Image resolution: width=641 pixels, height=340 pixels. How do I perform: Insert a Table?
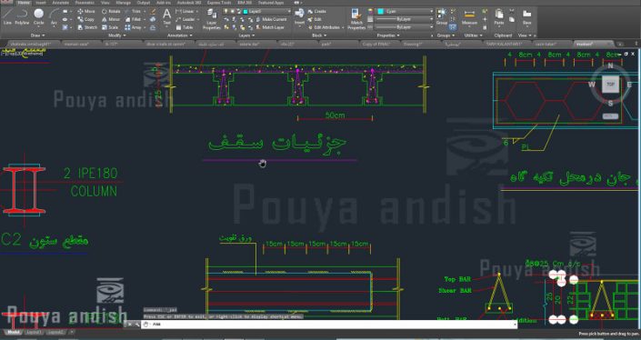[185, 27]
